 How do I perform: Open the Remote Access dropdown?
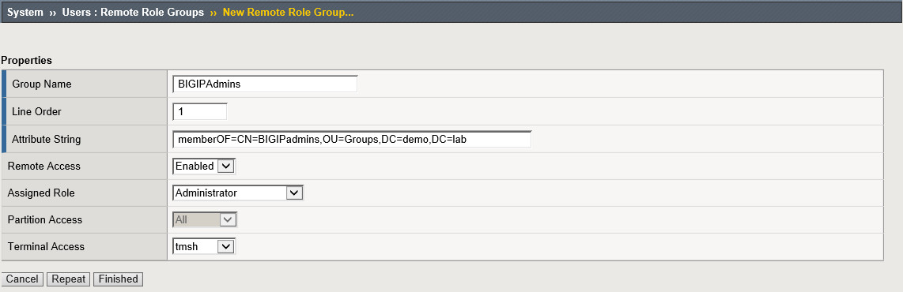205,166
